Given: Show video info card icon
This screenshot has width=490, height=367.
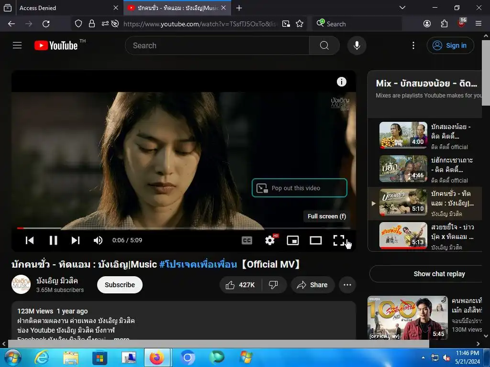Looking at the screenshot, I should click(341, 82).
